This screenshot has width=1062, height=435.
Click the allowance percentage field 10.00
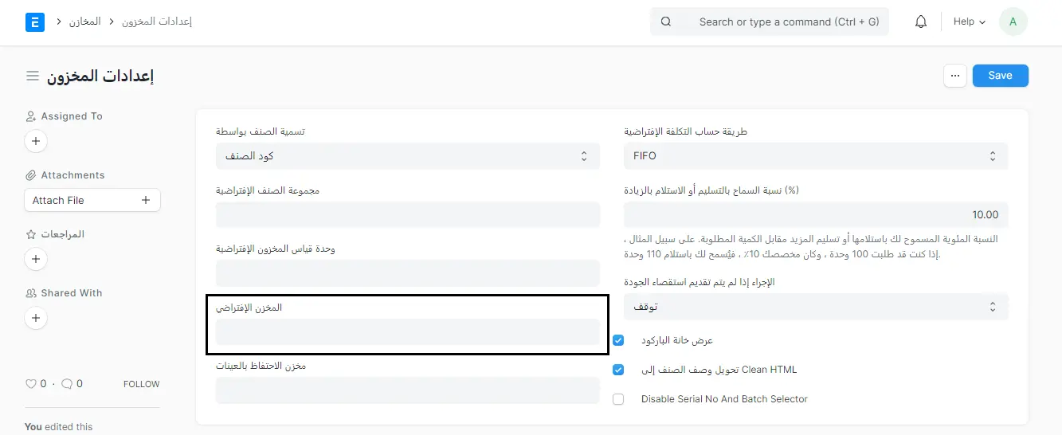816,214
